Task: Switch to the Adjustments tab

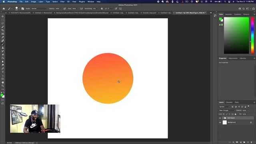Action: point(233,58)
